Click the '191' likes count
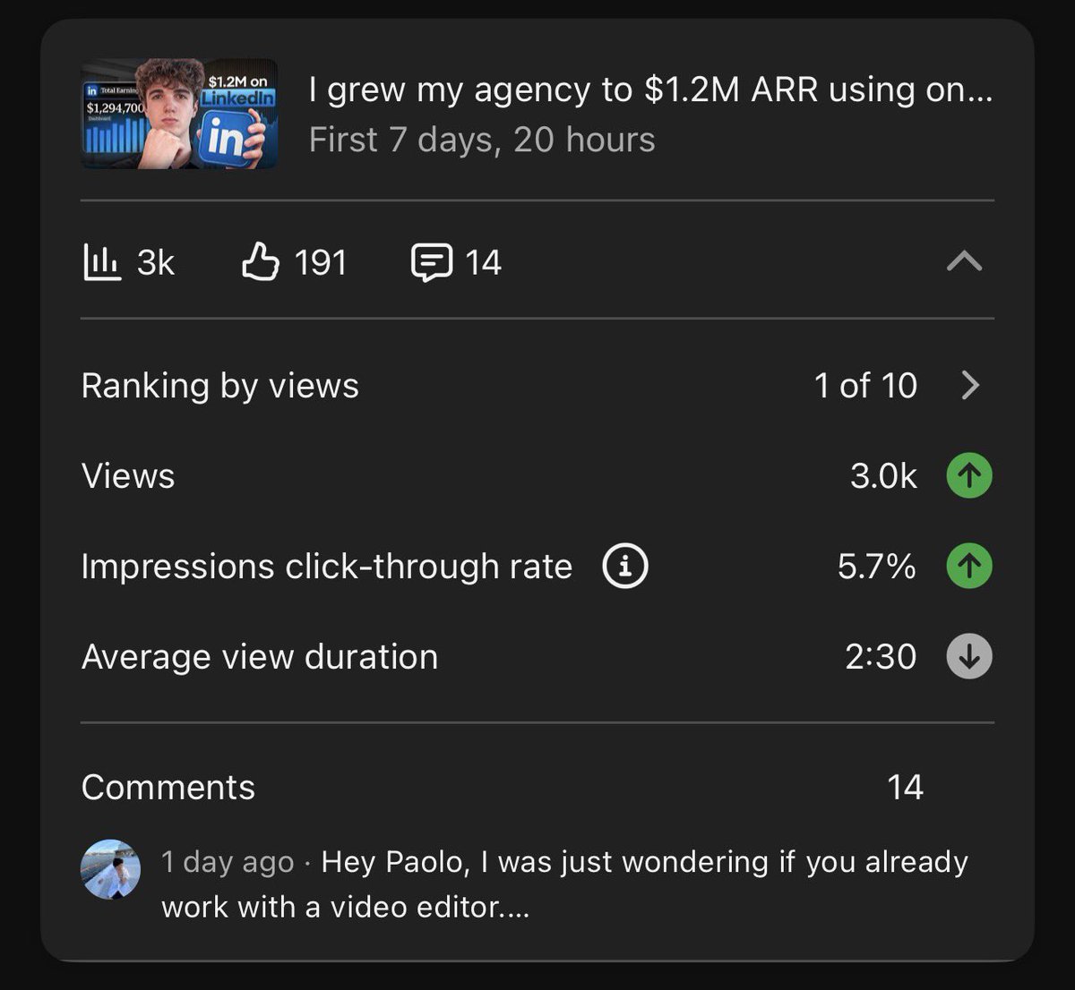 pyautogui.click(x=321, y=263)
